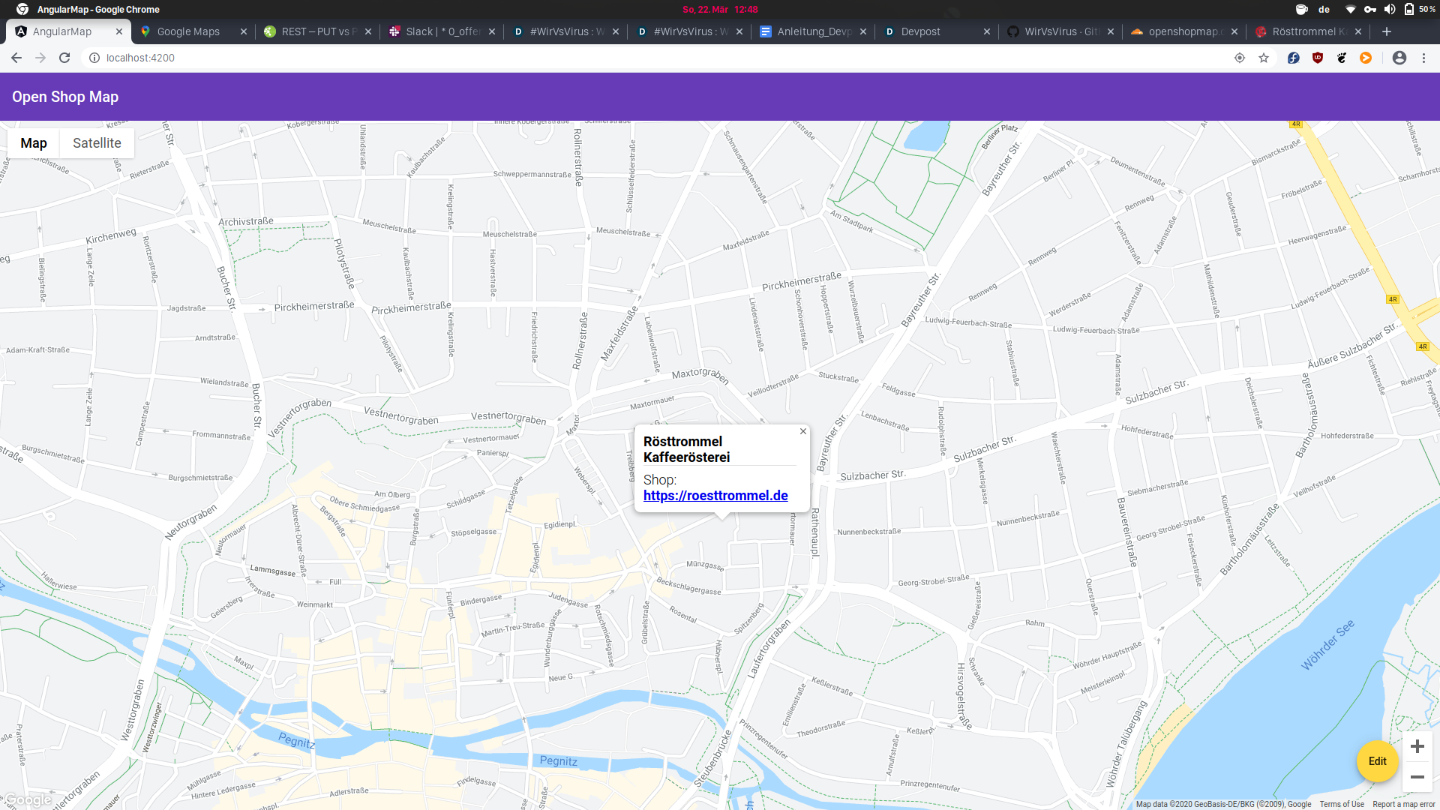Close the Rösttrommel info window
The image size is (1440, 810).
click(x=803, y=431)
